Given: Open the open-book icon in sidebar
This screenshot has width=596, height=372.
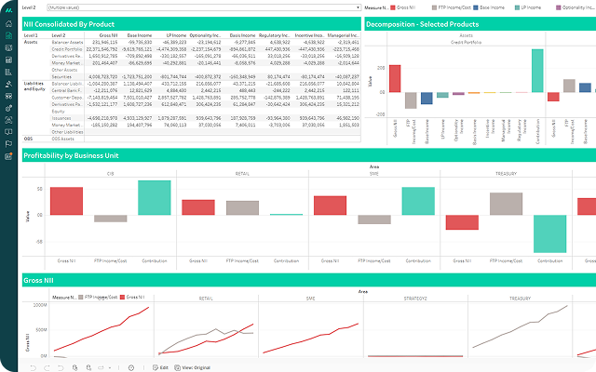Looking at the screenshot, I should [8, 132].
